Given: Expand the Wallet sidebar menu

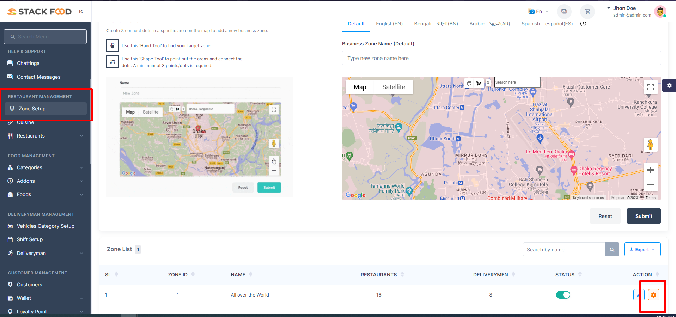Looking at the screenshot, I should point(45,298).
